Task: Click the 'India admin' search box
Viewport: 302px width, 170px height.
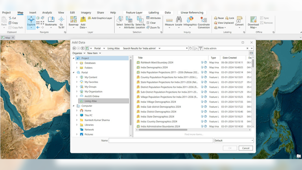Action: coord(225,48)
